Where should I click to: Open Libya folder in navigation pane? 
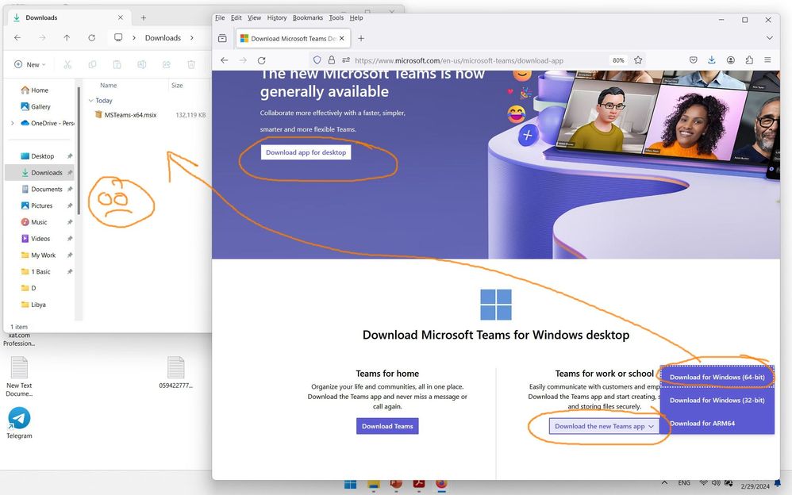(38, 305)
